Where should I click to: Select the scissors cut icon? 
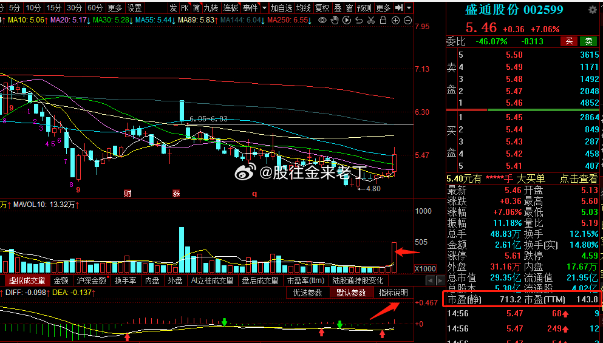tap(371, 20)
